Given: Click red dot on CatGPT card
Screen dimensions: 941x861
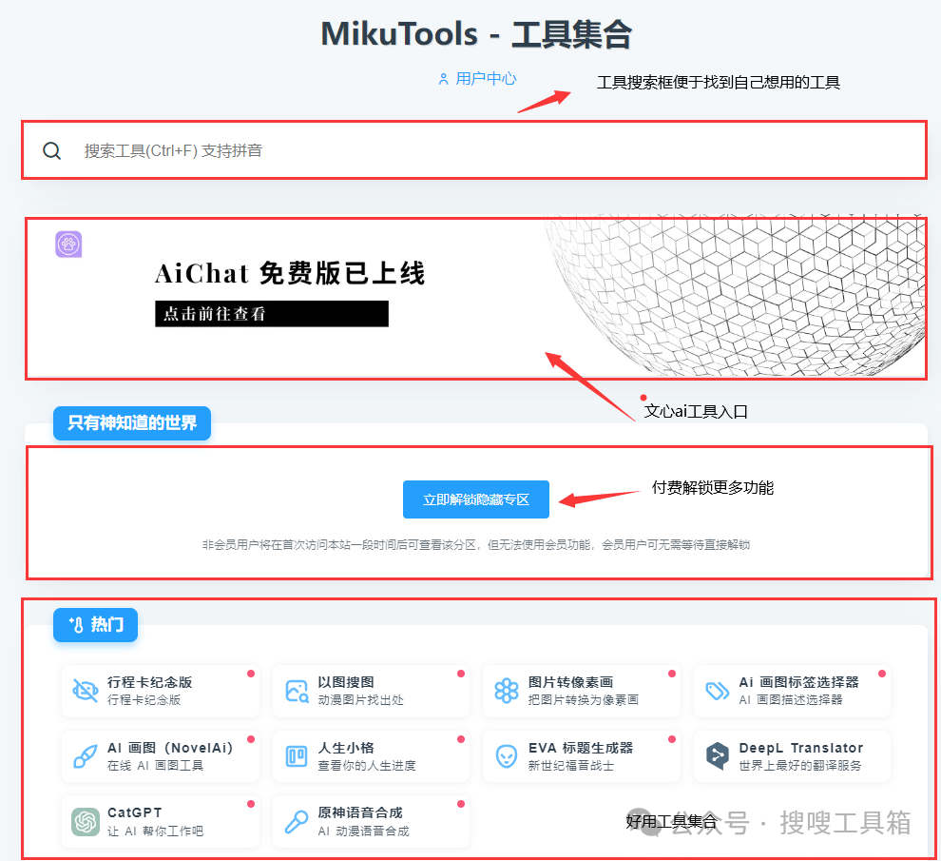Looking at the screenshot, I should [251, 804].
